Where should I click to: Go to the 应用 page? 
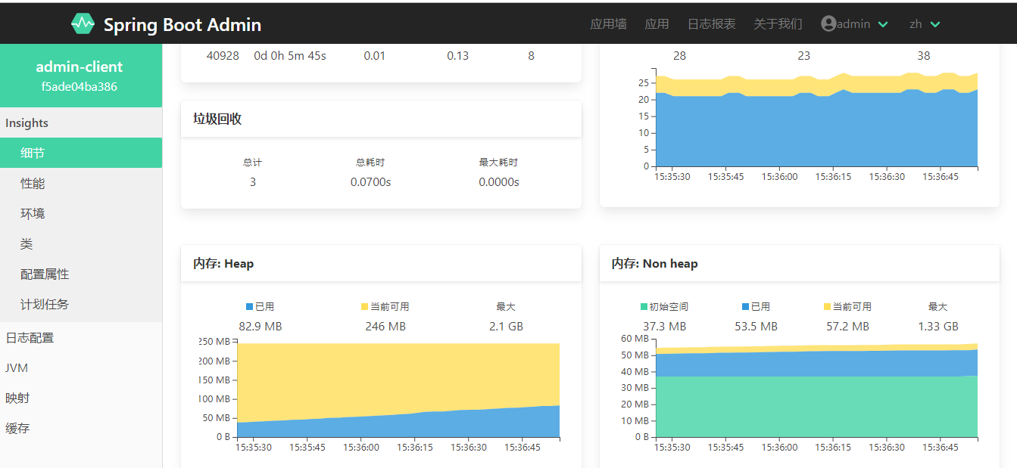657,24
